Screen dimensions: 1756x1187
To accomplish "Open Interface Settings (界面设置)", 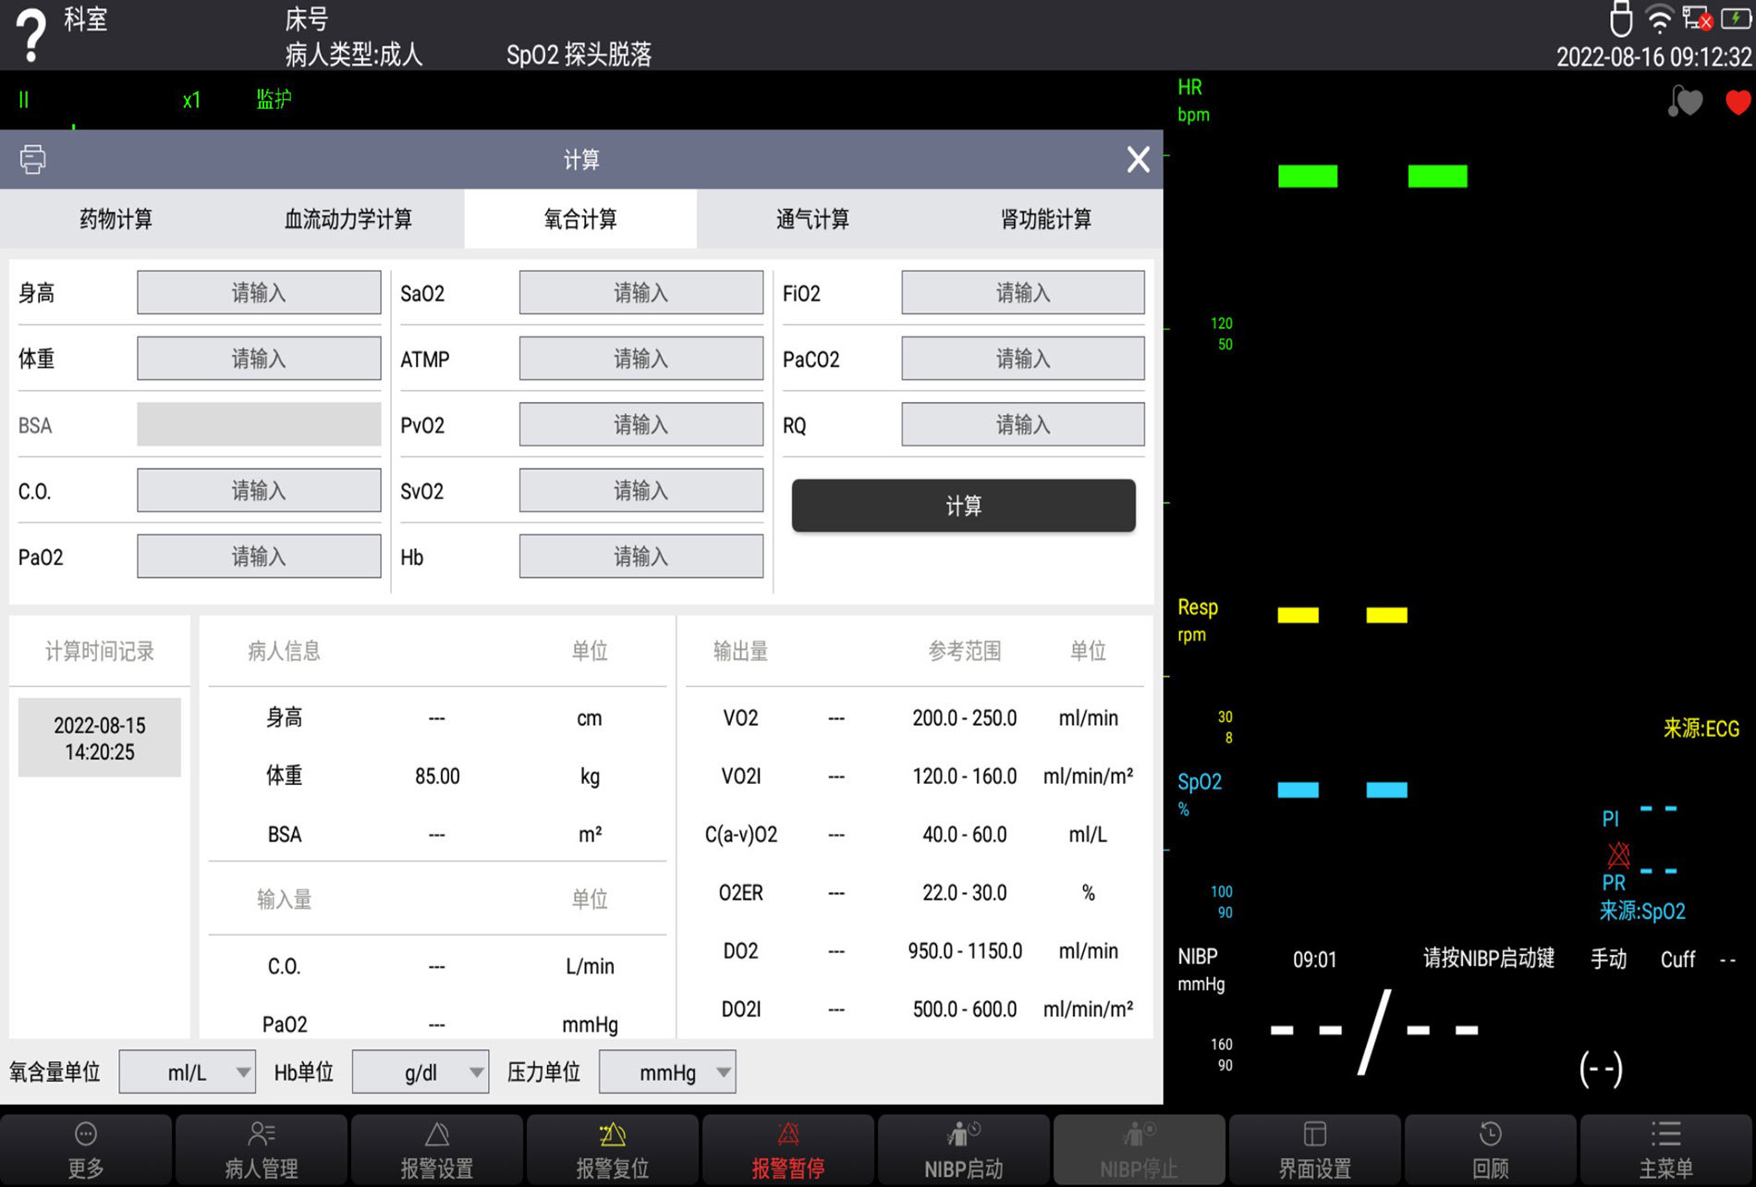I will [x=1314, y=1149].
